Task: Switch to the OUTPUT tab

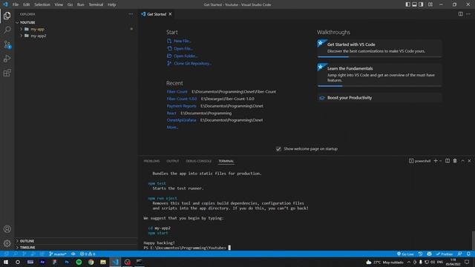Action: [x=173, y=161]
